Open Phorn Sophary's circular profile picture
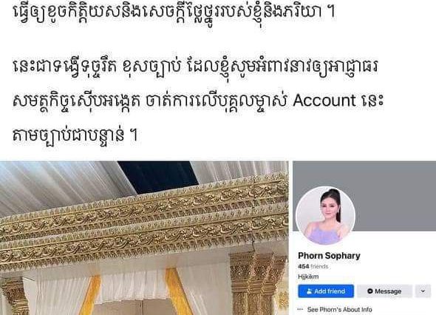This screenshot has height=315, width=436. coord(326,216)
